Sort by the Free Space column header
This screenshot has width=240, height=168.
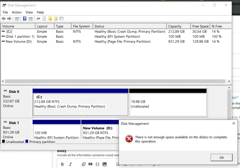[x=200, y=26]
